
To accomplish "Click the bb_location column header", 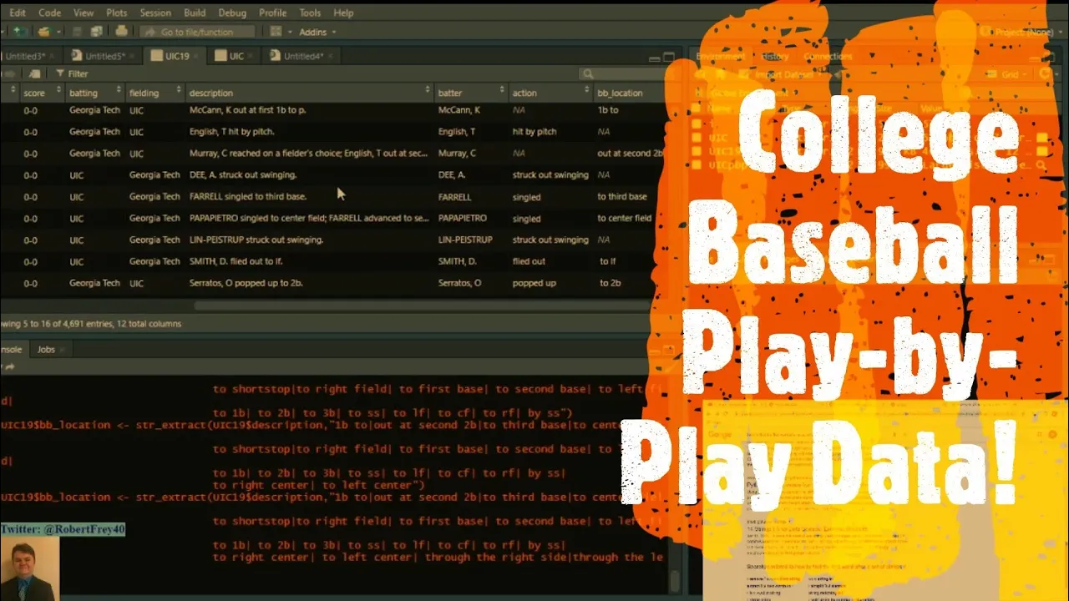I will tap(620, 92).
